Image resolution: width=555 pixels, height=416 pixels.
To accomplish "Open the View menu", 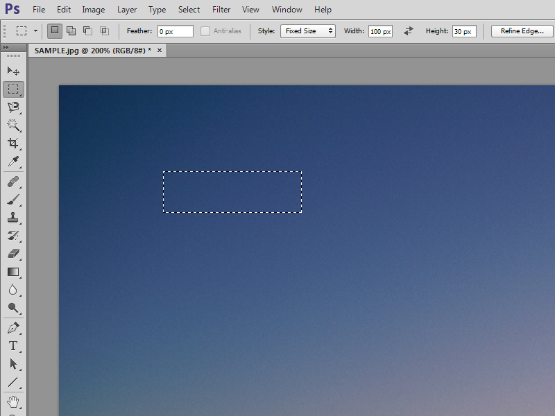I will coord(250,10).
